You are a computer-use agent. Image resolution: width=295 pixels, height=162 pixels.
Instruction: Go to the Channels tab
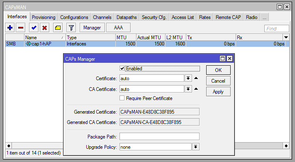pyautogui.click(x=102, y=17)
